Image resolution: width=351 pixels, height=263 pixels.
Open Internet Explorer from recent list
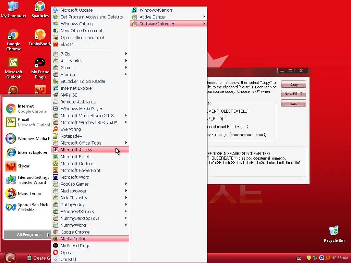point(27,152)
